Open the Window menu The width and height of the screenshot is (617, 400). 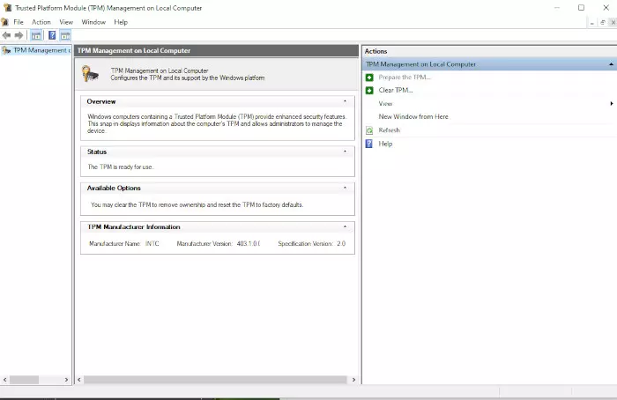[x=93, y=22]
